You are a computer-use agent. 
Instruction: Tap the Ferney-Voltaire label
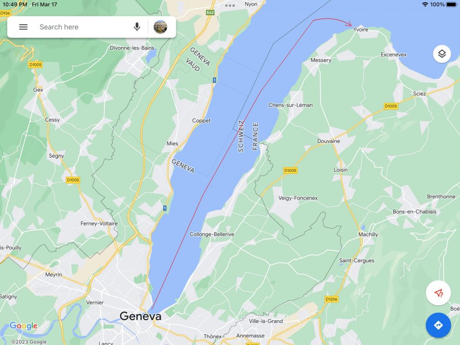click(x=99, y=223)
